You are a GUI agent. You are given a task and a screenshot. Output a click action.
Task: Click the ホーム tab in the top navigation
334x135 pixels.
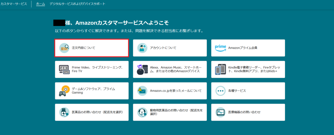click(x=40, y=4)
